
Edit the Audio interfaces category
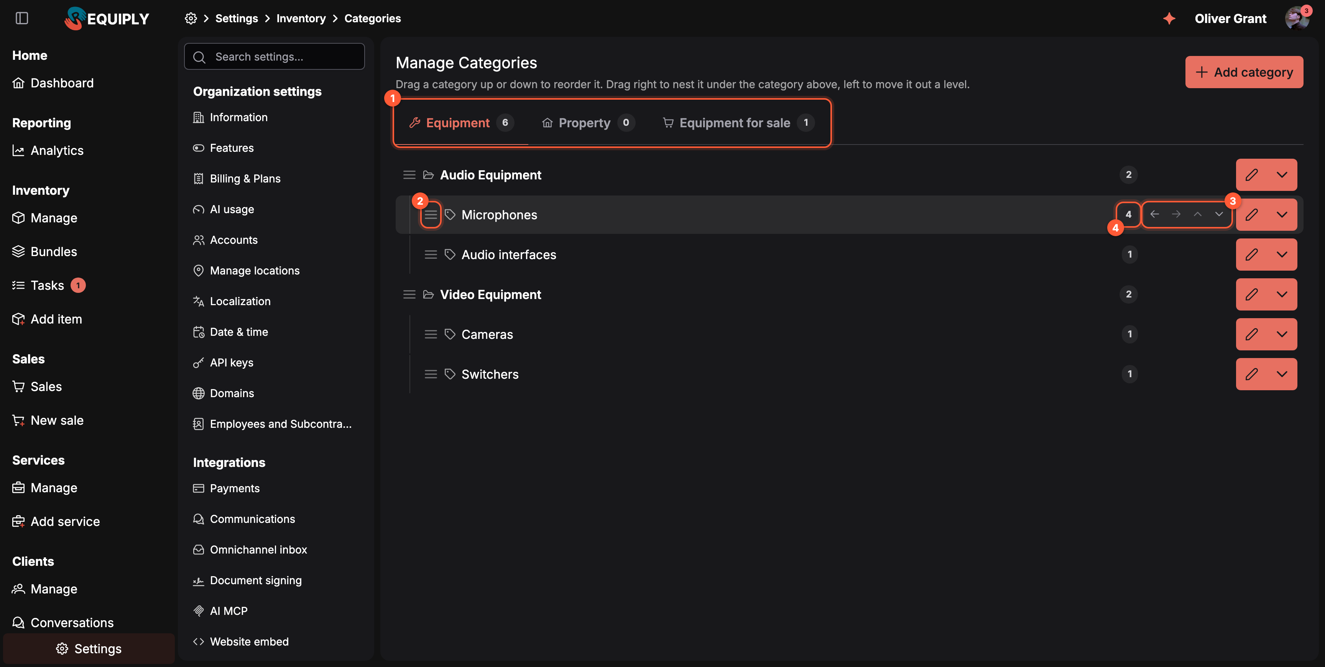point(1251,255)
